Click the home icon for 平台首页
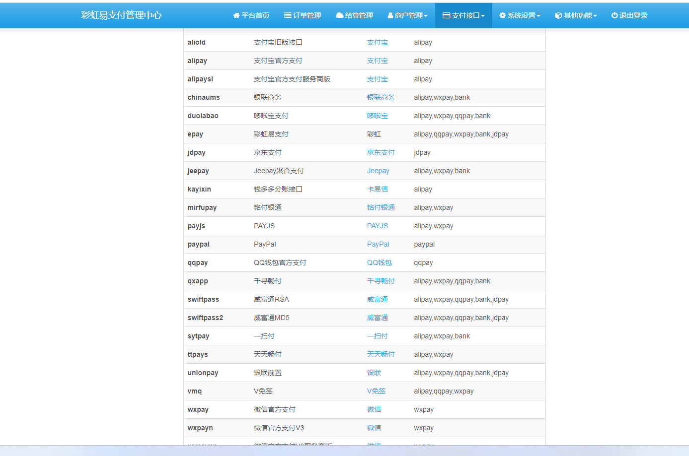Viewport: 689px width, 456px height. [236, 15]
